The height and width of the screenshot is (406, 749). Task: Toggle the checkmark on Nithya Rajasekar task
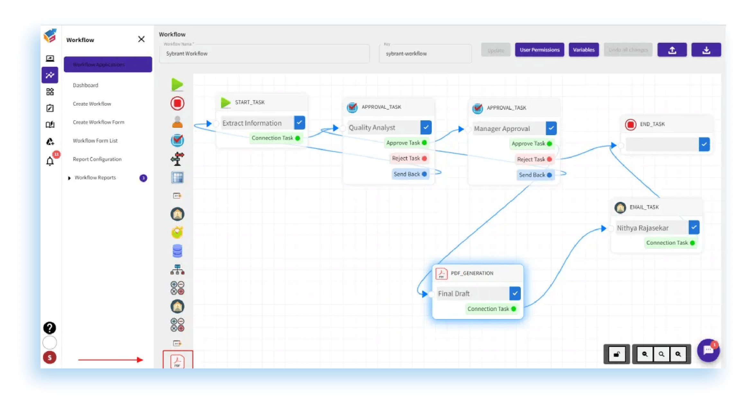pyautogui.click(x=694, y=227)
